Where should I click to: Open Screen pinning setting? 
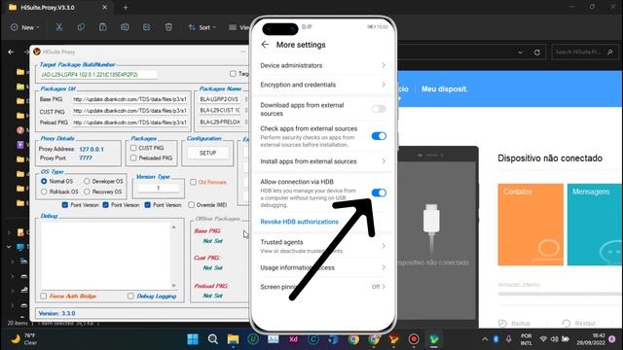click(x=322, y=287)
